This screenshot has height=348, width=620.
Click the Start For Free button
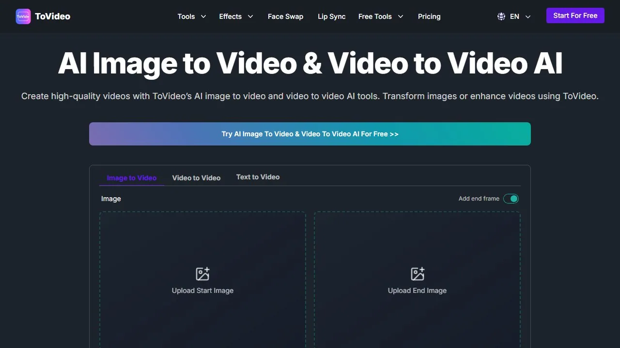575,15
